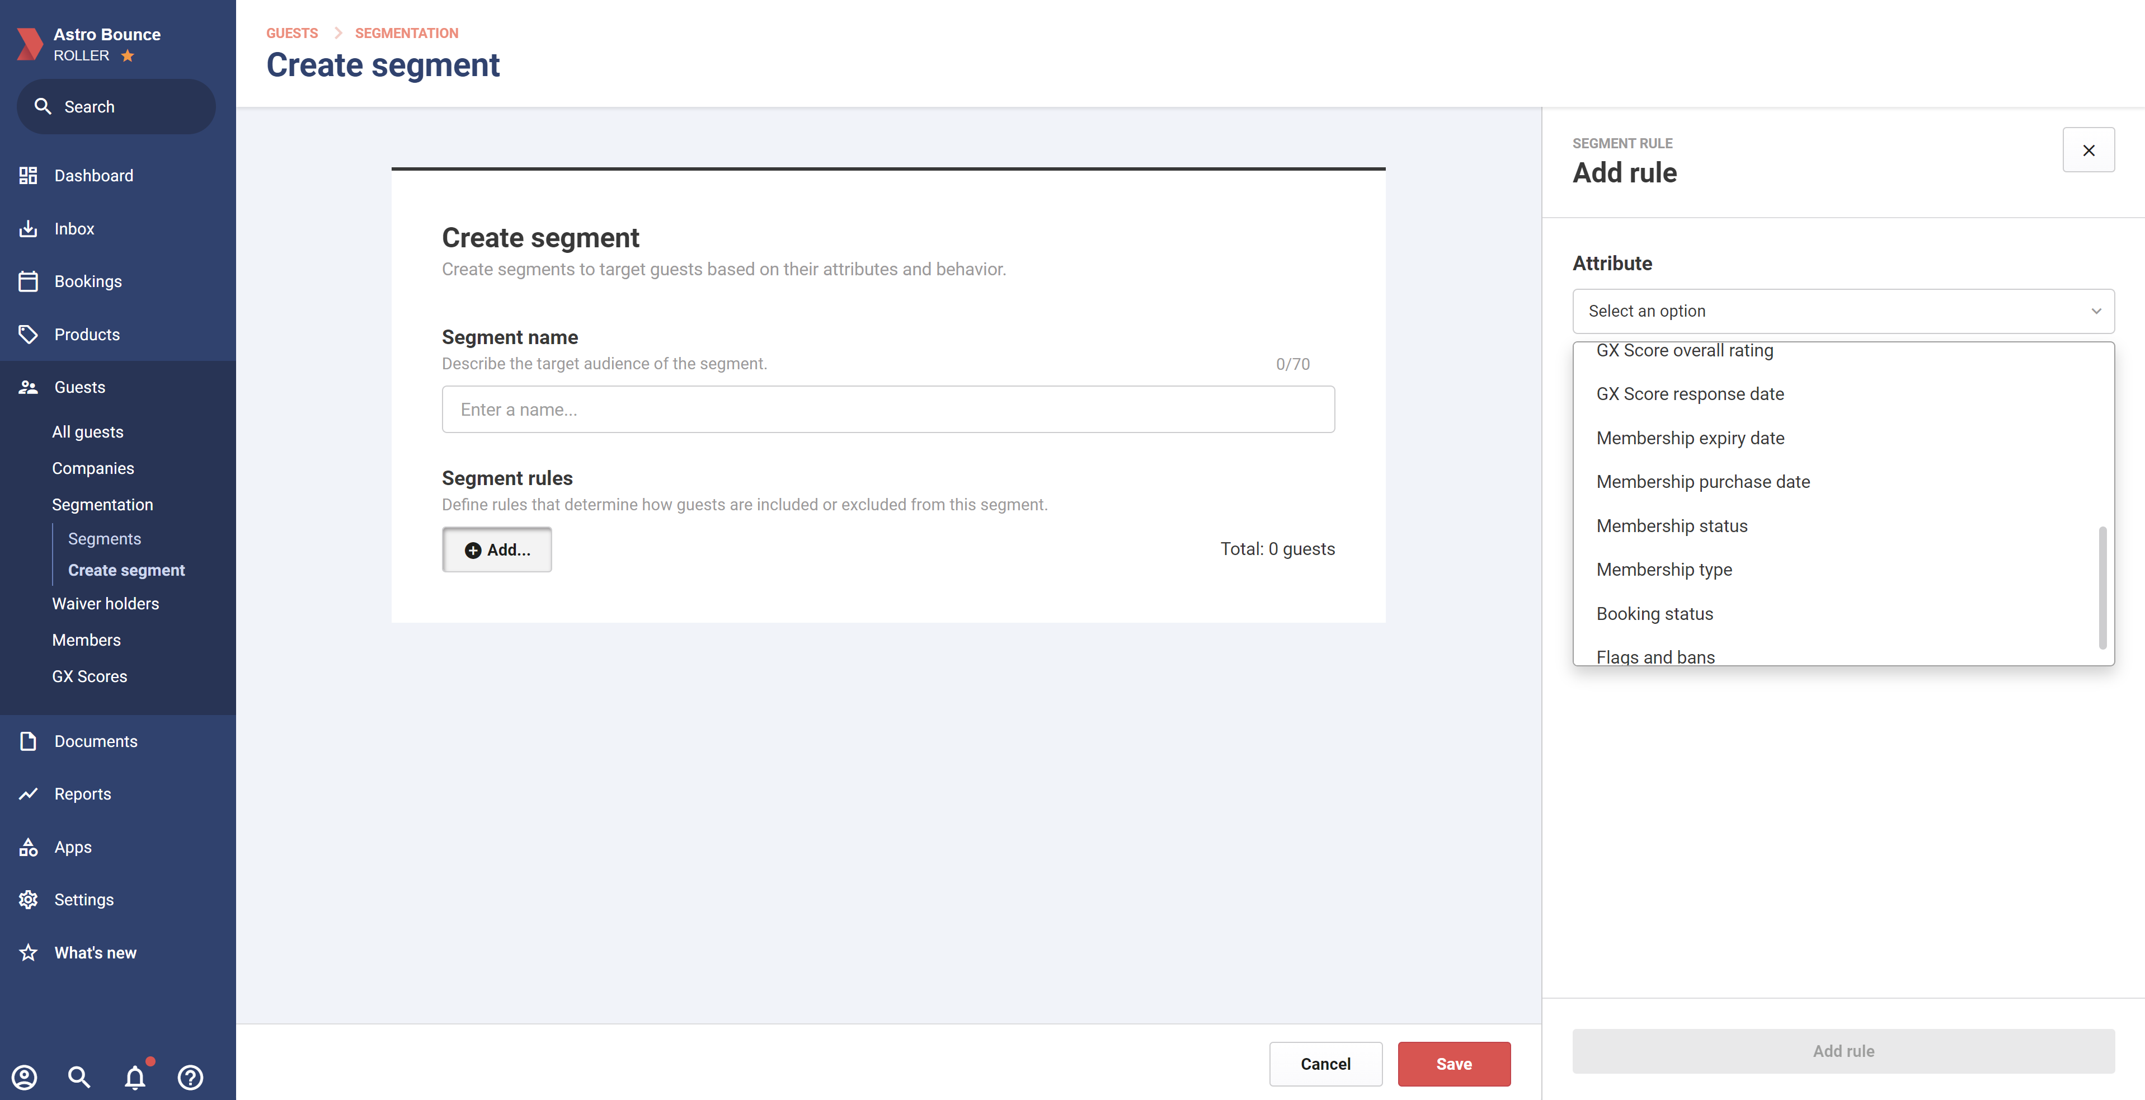Select Membership status attribute option
Viewport: 2145px width, 1100px height.
pos(1672,526)
